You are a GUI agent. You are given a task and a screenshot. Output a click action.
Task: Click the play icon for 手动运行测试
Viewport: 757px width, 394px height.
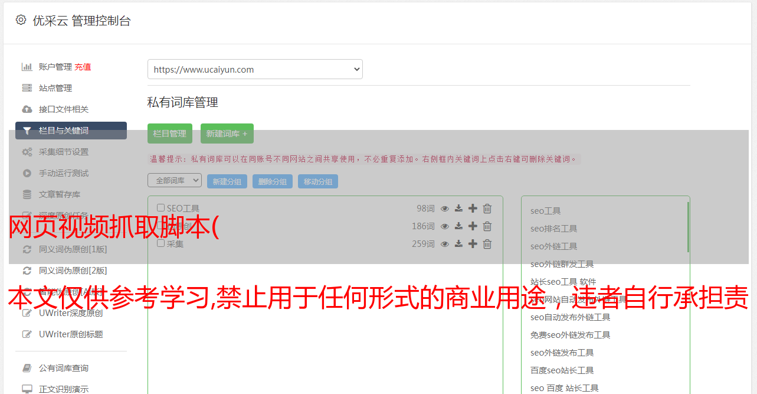tap(27, 173)
